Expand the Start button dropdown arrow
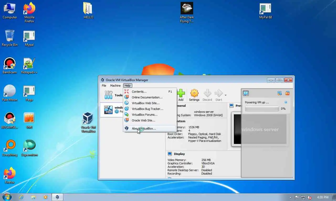The image size is (336, 201). point(225,95)
